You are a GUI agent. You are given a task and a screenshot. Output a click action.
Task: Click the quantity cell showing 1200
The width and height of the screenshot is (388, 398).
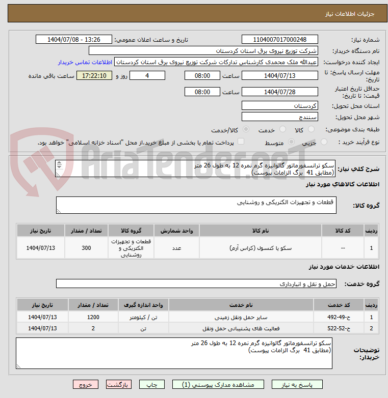pyautogui.click(x=93, y=317)
